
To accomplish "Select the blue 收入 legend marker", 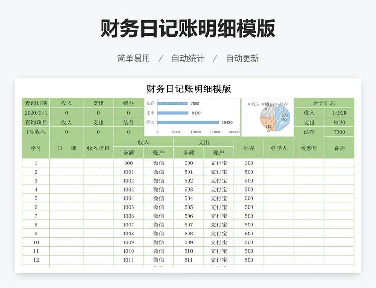I will coord(249,104).
